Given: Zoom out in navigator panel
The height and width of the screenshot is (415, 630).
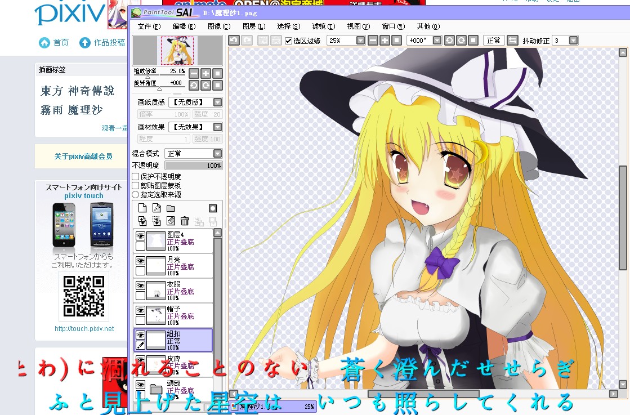Looking at the screenshot, I should 194,74.
